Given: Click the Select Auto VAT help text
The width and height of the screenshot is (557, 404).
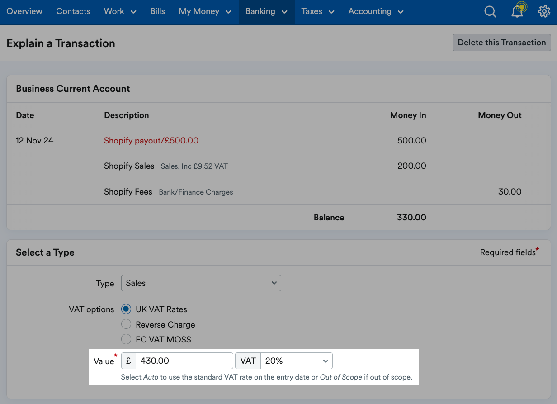Looking at the screenshot, I should (267, 377).
